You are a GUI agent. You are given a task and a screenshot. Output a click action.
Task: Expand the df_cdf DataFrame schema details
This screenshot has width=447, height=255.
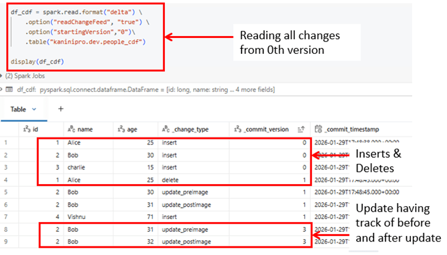pyautogui.click(x=4, y=90)
